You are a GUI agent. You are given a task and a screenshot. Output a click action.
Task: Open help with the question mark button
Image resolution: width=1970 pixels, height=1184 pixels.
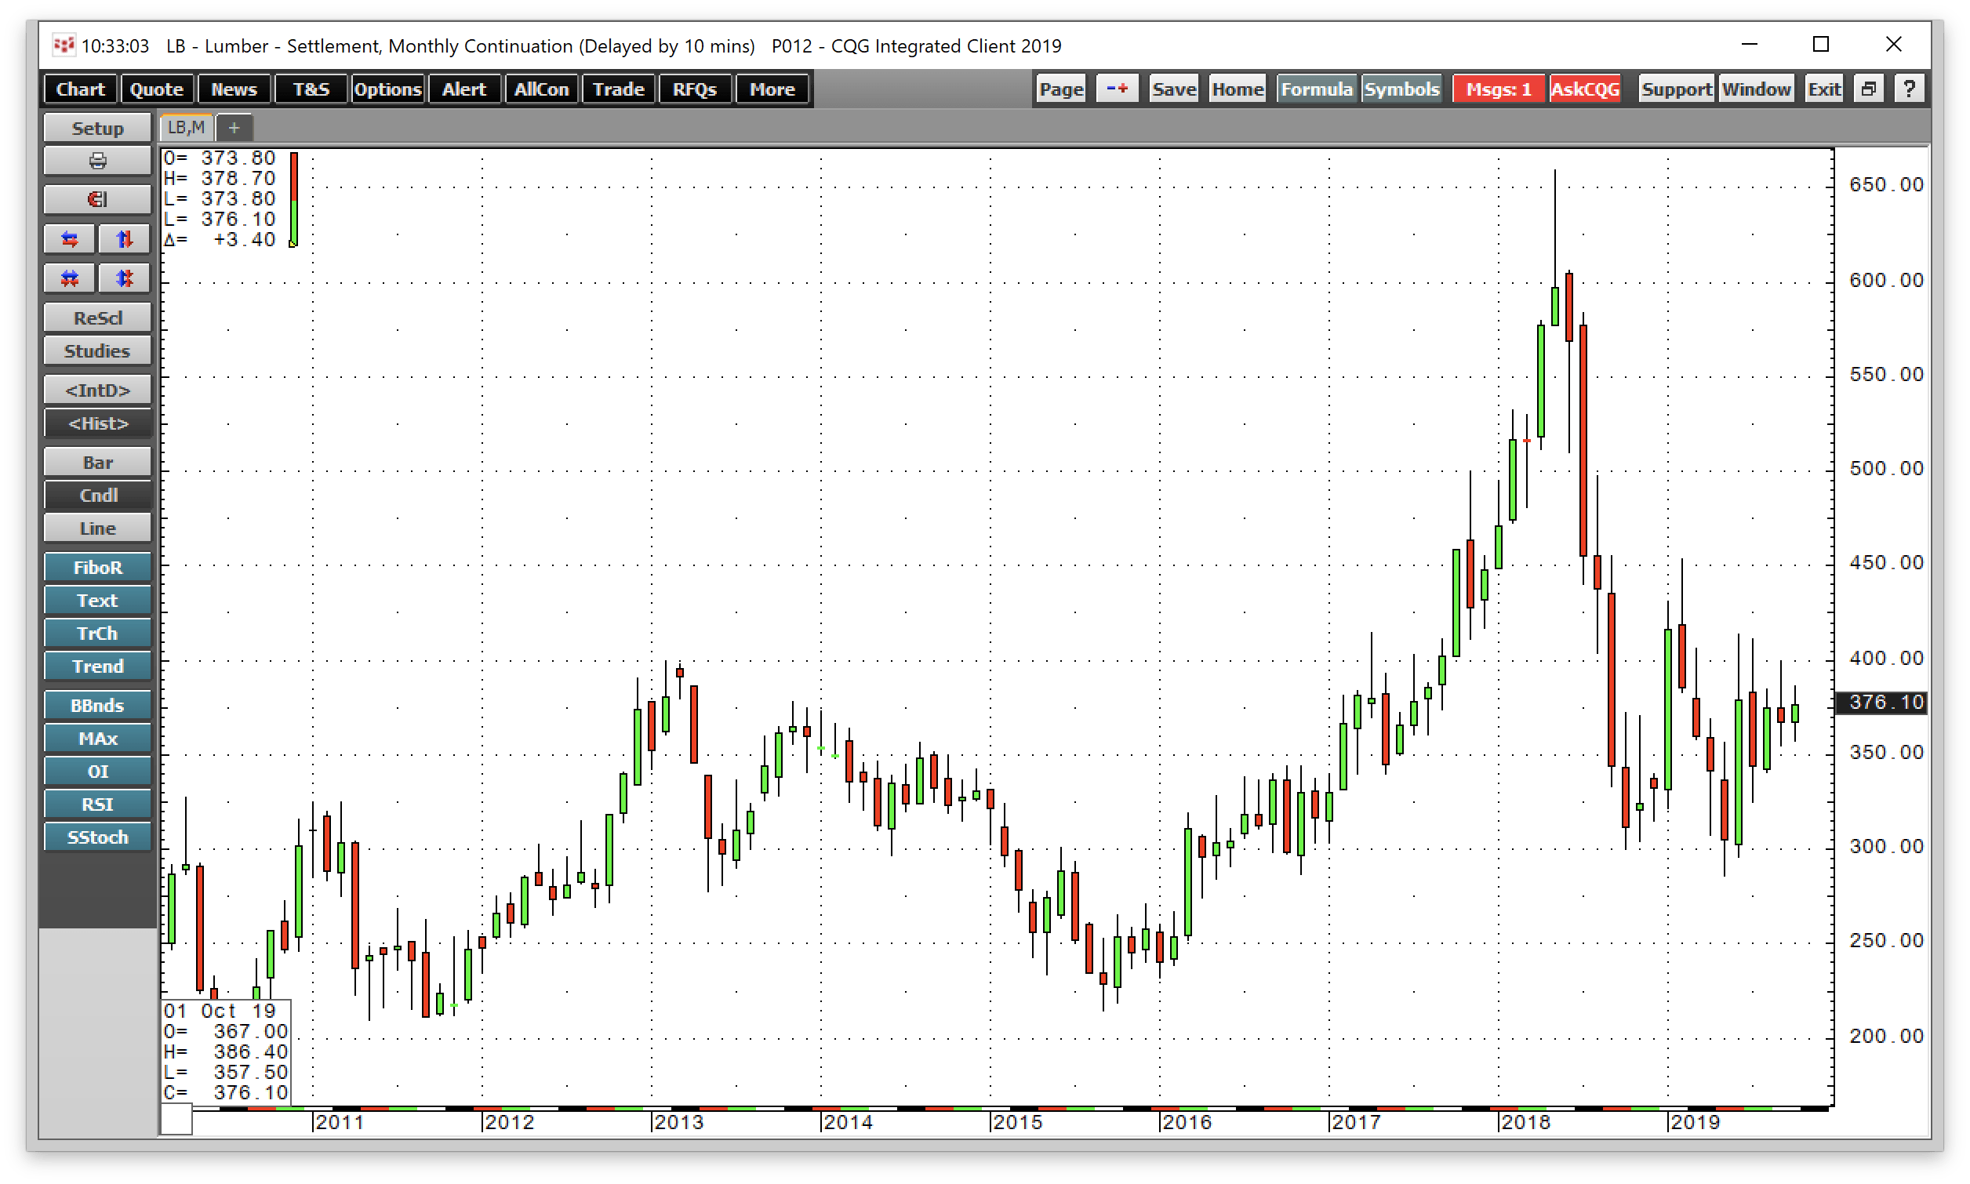(x=1910, y=89)
